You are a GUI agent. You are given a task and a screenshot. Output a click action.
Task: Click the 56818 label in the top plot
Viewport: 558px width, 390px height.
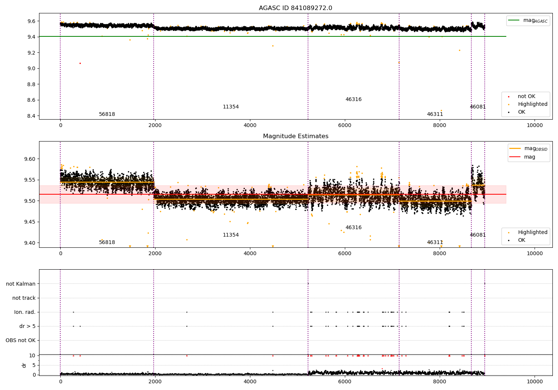coord(107,114)
